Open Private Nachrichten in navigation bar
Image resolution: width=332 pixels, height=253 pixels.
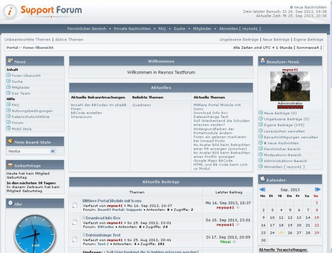132,29
